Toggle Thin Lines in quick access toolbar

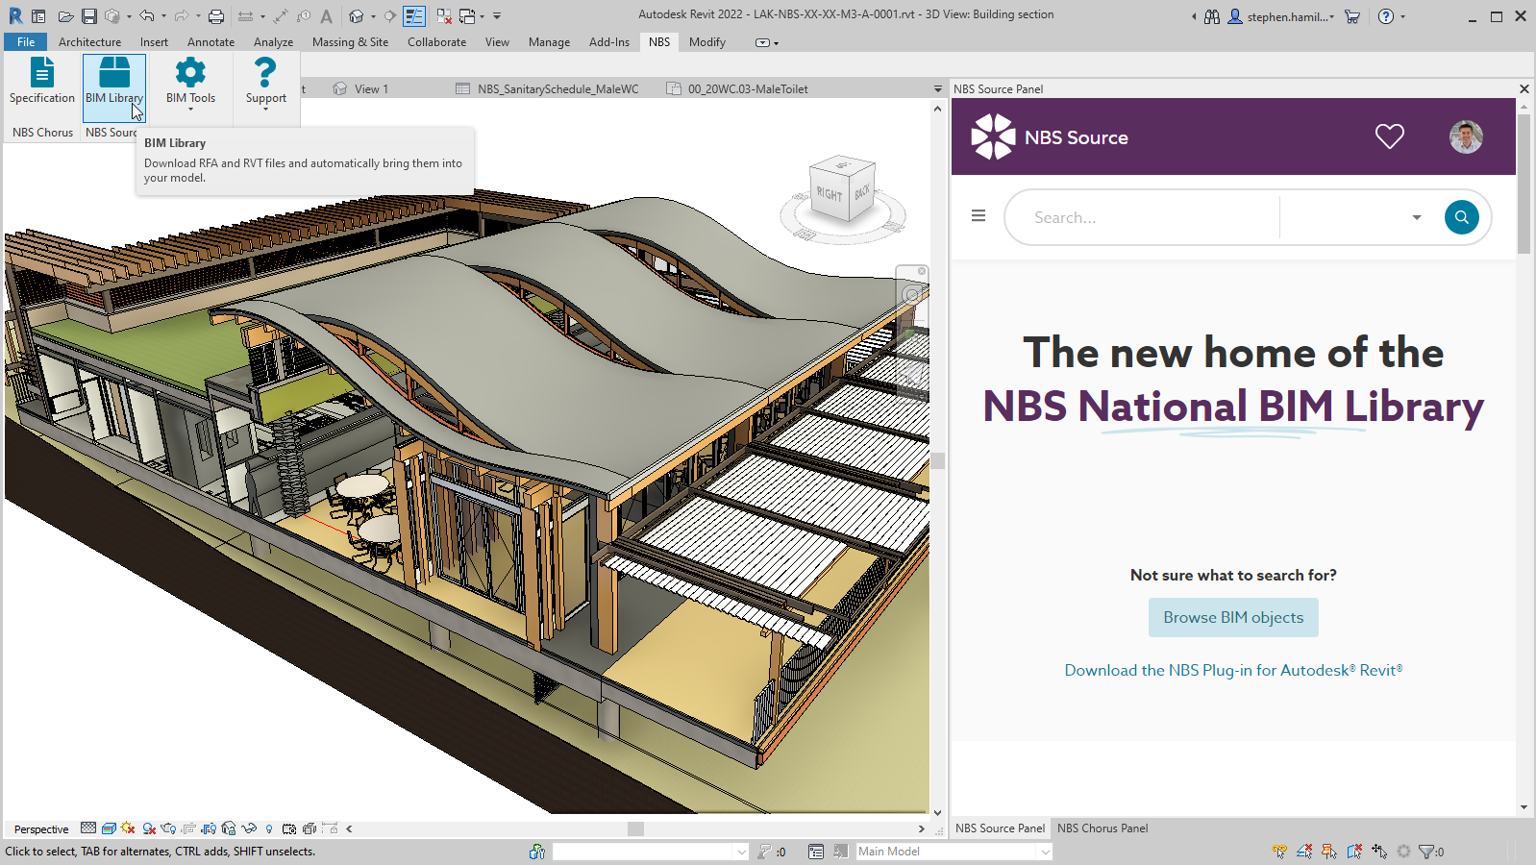414,16
